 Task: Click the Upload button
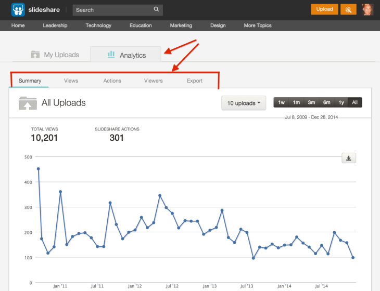(x=324, y=9)
